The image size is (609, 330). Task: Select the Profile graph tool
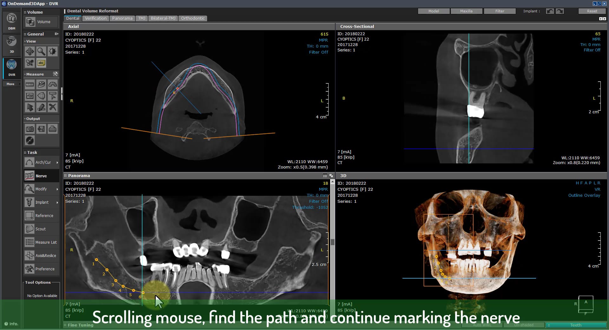30,96
